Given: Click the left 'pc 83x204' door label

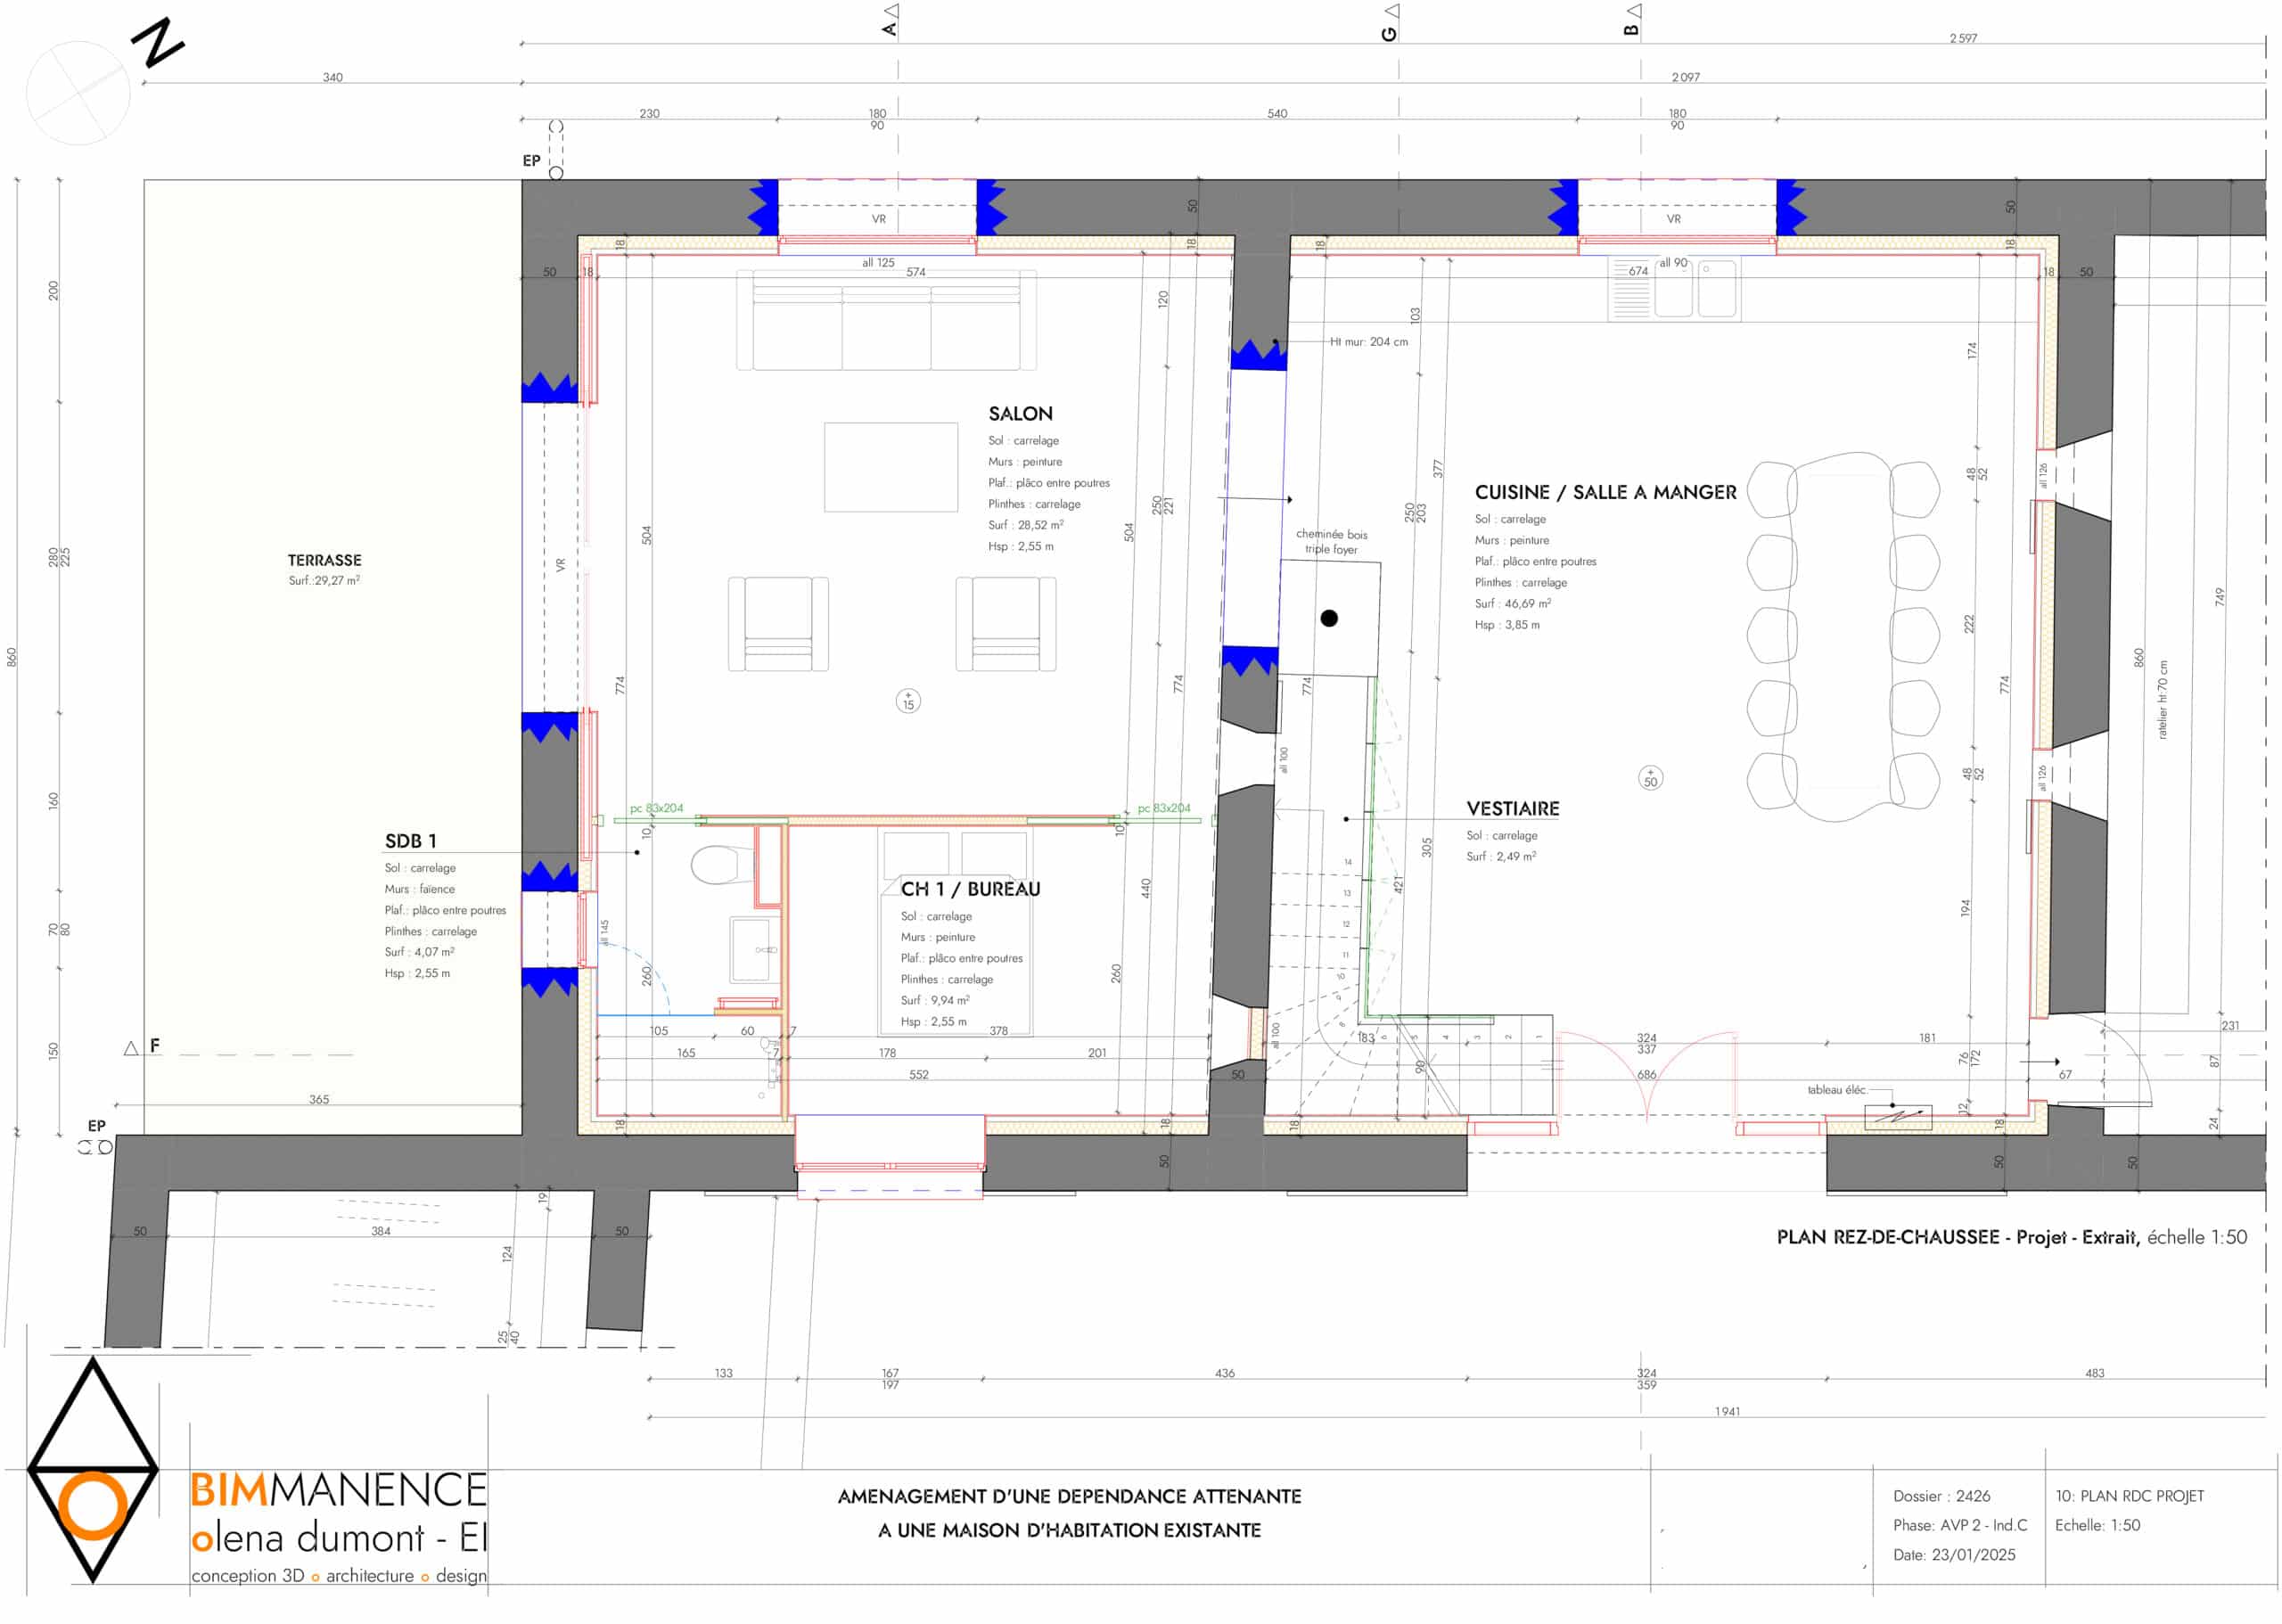Looking at the screenshot, I should click(x=656, y=808).
